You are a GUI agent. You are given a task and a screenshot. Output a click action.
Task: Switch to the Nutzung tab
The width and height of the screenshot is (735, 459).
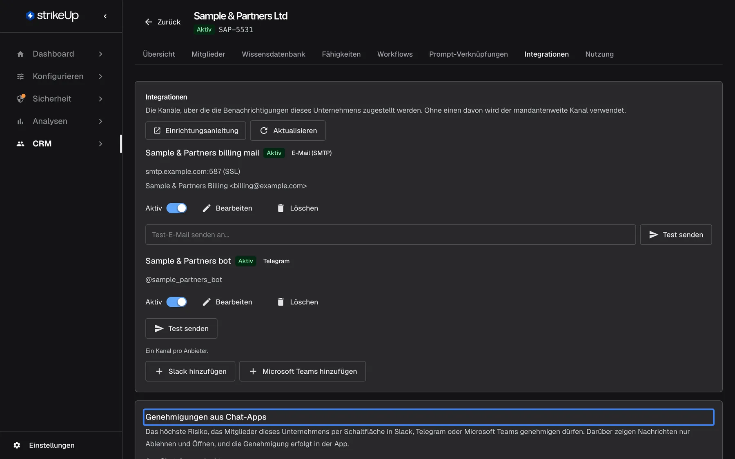(599, 54)
